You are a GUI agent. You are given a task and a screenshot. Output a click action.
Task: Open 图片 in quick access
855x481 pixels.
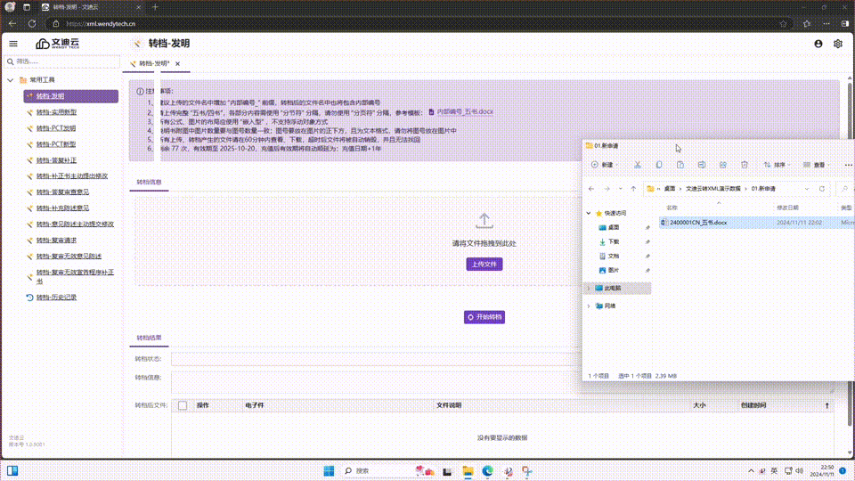pyautogui.click(x=614, y=270)
